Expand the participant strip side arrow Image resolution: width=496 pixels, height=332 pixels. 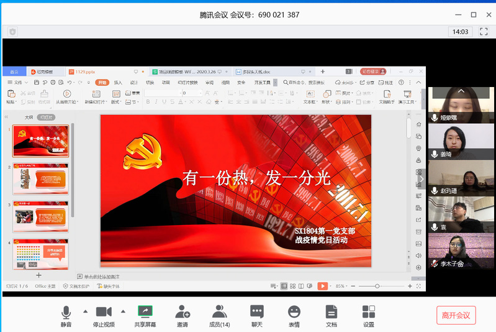tap(422, 179)
